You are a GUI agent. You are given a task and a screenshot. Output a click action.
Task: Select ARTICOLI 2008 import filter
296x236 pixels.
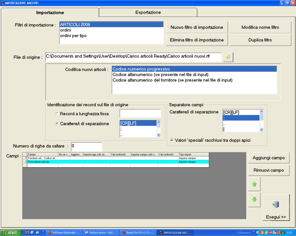coord(111,25)
